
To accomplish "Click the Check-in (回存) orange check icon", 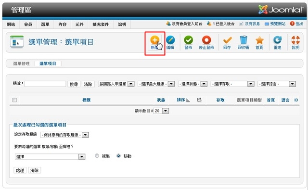I will click(x=227, y=40).
